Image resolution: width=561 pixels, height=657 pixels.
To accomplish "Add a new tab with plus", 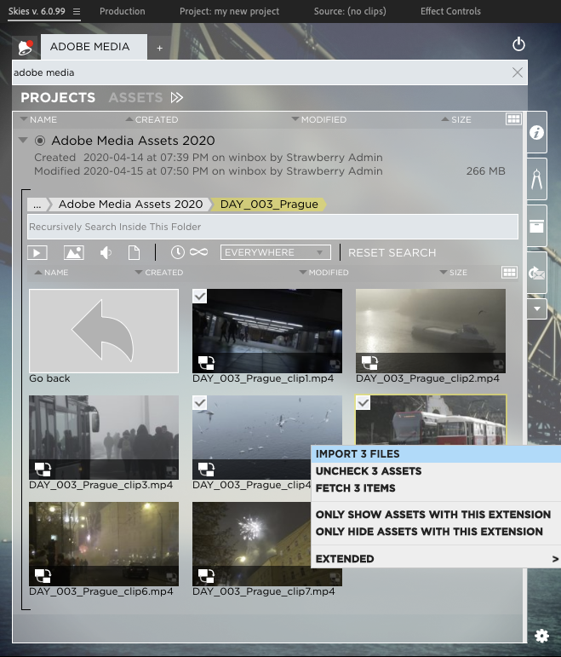I will pos(159,49).
